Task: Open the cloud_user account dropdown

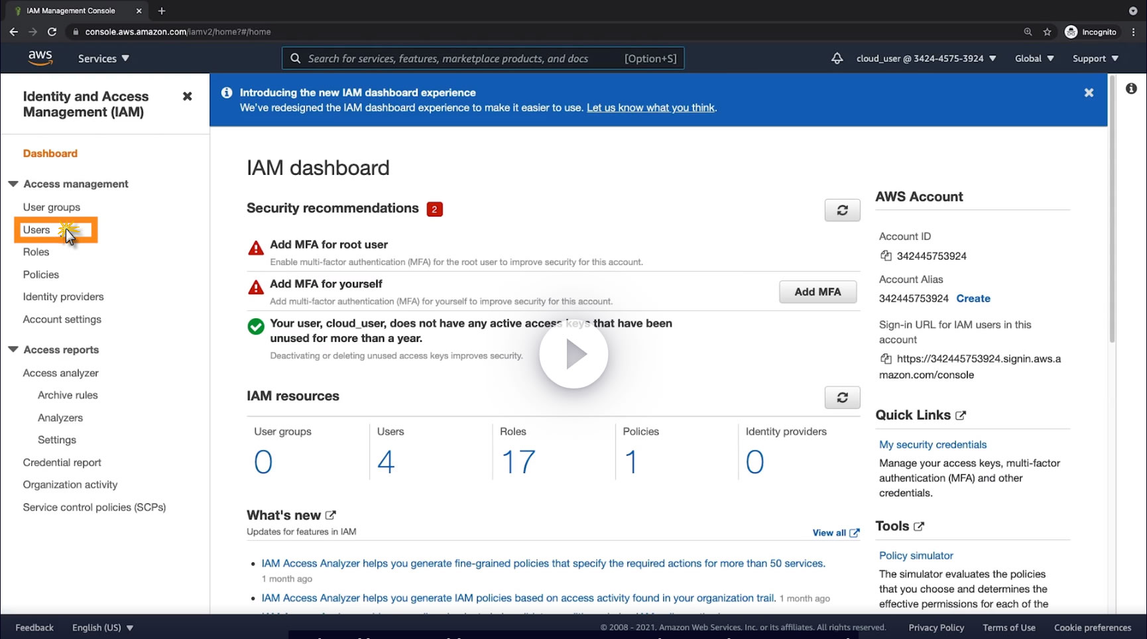Action: [x=926, y=58]
